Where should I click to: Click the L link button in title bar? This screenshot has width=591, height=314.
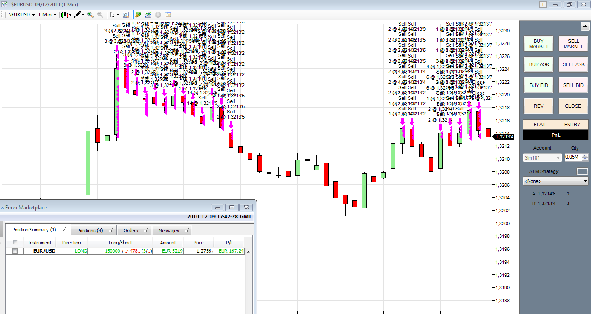(543, 4)
